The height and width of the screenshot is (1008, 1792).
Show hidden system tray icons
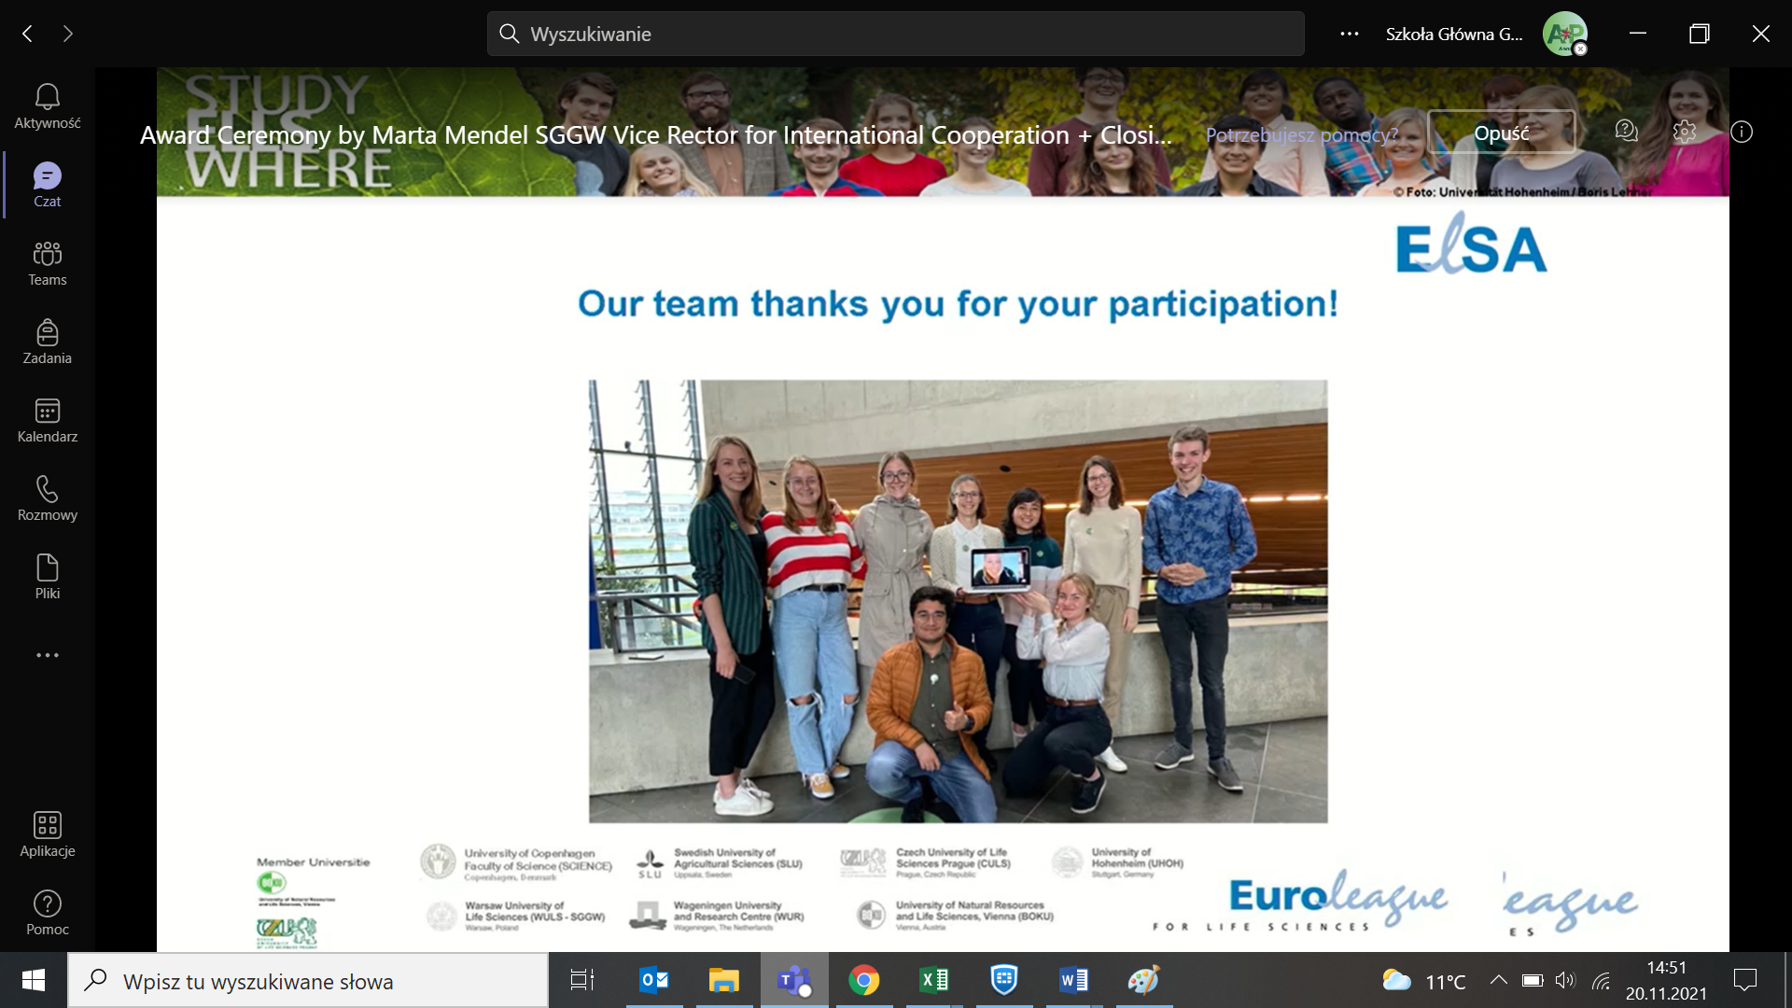point(1498,980)
